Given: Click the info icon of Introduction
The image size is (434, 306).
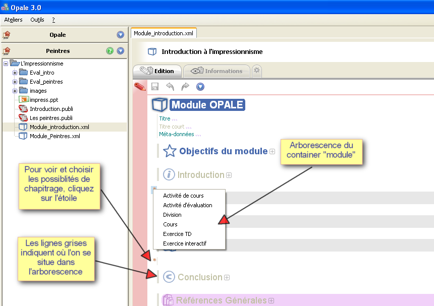Looking at the screenshot, I should (x=169, y=175).
